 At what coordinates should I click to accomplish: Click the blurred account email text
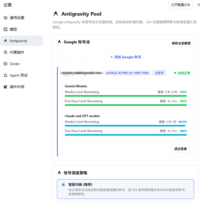[82, 73]
